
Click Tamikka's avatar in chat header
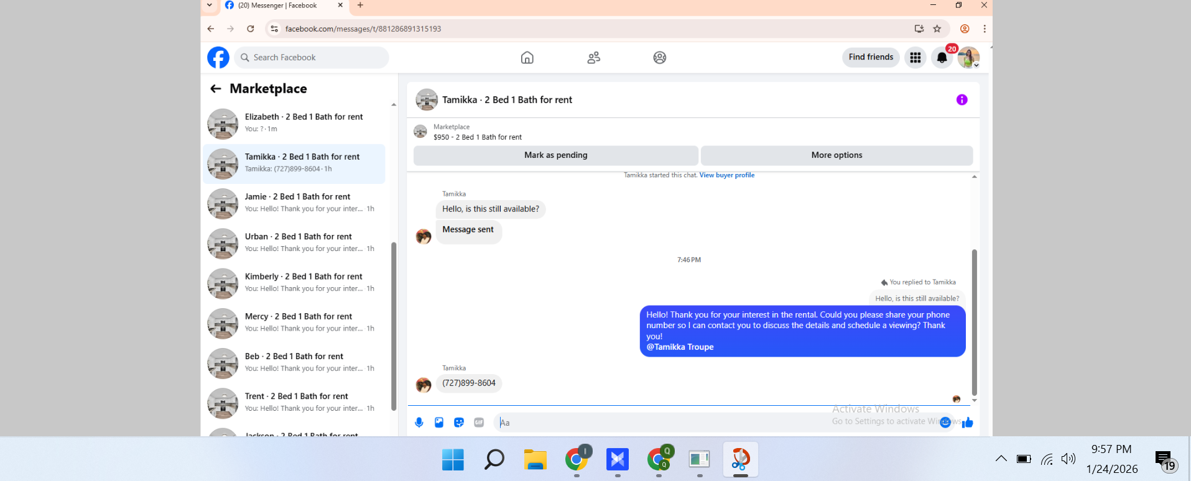[427, 99]
